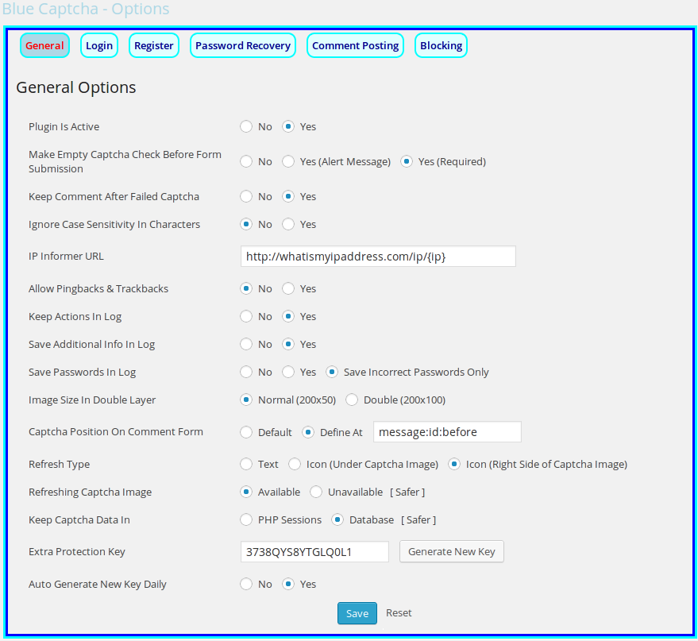
Task: Select Yes for Save Passwords In Log
Action: (x=288, y=372)
